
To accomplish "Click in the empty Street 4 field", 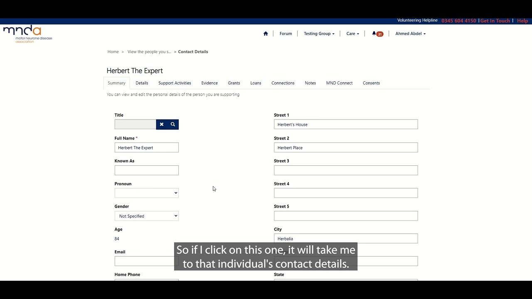I will point(346,193).
